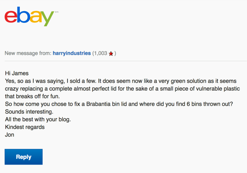Click "All the best with your blog."
This screenshot has width=247, height=173.
coord(38,119)
